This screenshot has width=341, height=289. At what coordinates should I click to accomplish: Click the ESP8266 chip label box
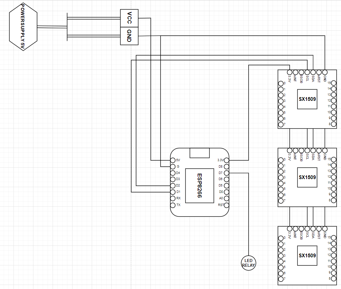(200, 185)
